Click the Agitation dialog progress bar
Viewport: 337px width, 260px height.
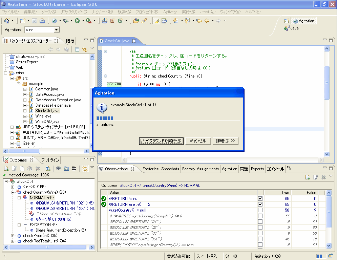pyautogui.click(x=168, y=118)
